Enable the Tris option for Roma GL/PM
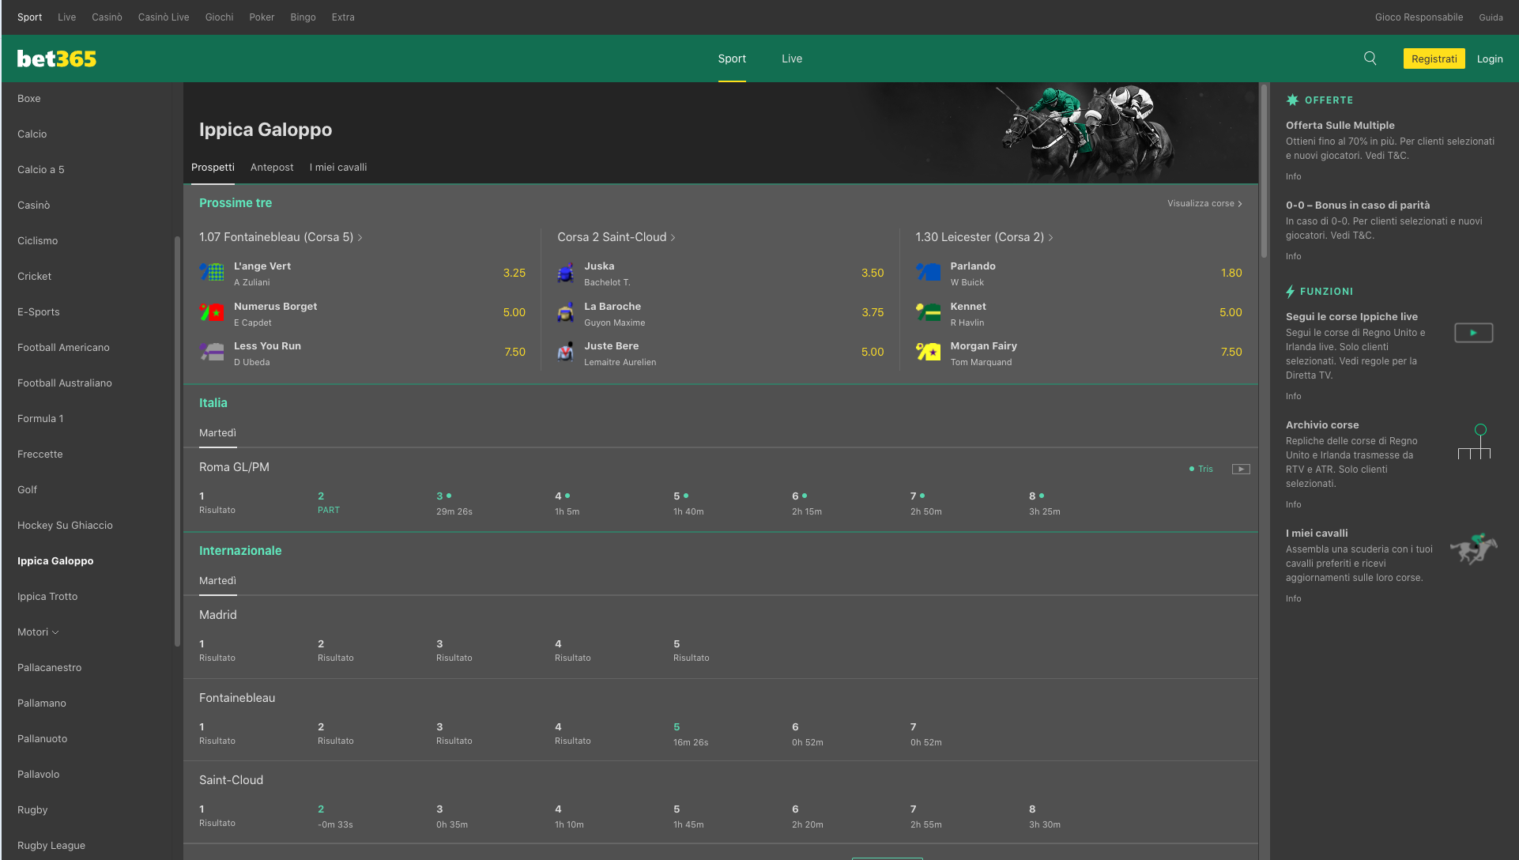Viewport: 1519px width, 860px height. (x=1200, y=469)
